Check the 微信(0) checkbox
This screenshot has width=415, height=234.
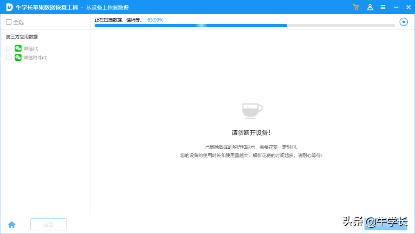tap(8, 48)
